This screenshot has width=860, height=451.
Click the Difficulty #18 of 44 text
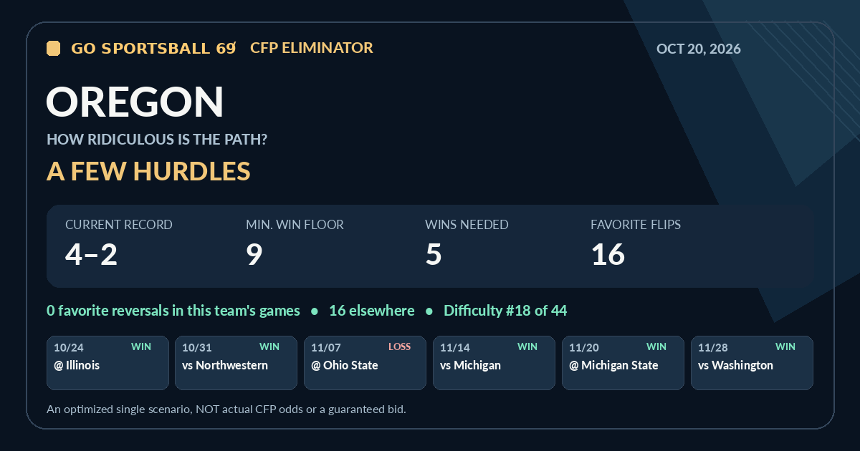coord(505,311)
